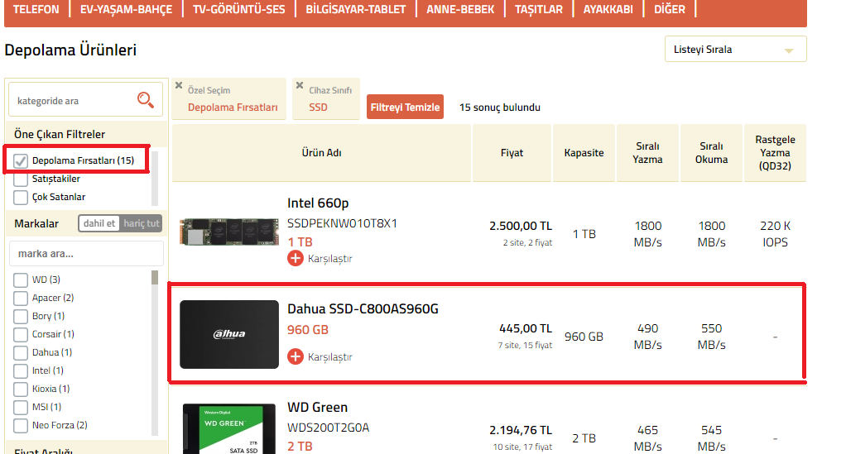Open the Intel 660p product image
The width and height of the screenshot is (846, 454).
tap(229, 232)
